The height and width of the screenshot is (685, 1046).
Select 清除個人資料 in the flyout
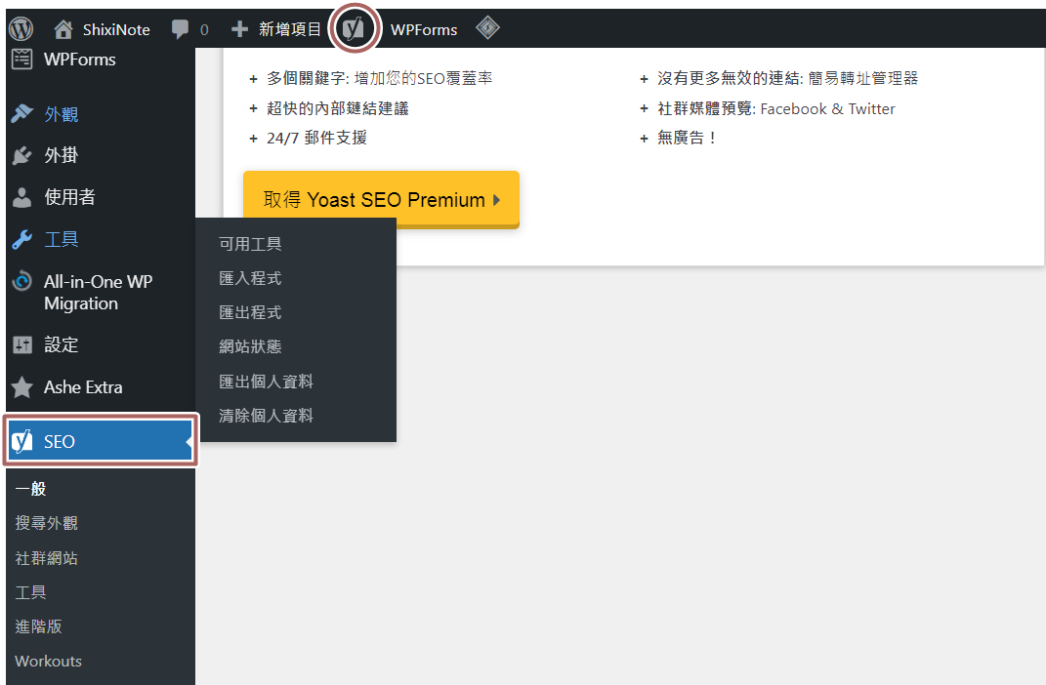tap(267, 416)
